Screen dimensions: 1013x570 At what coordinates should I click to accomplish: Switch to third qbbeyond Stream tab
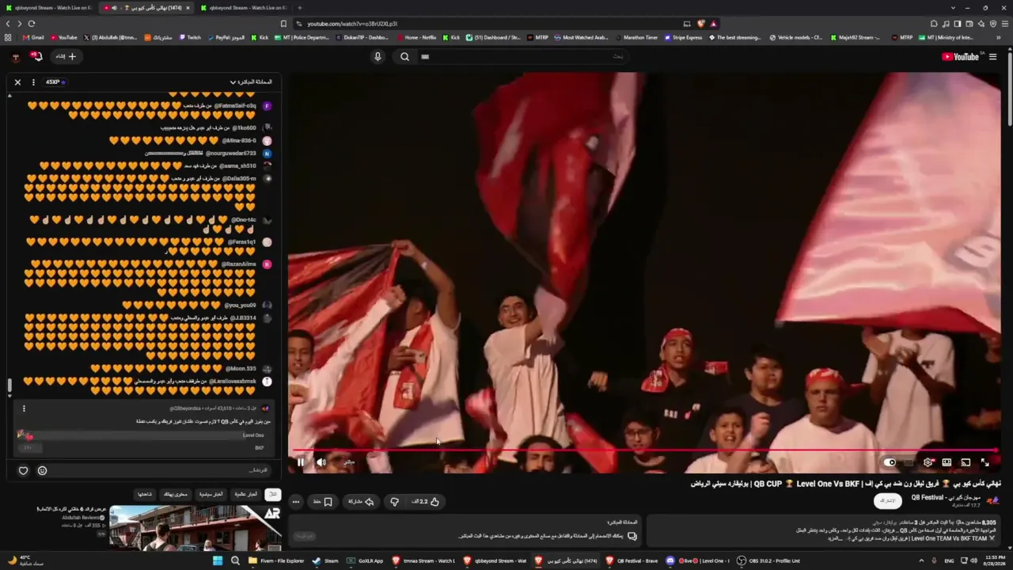click(x=243, y=8)
